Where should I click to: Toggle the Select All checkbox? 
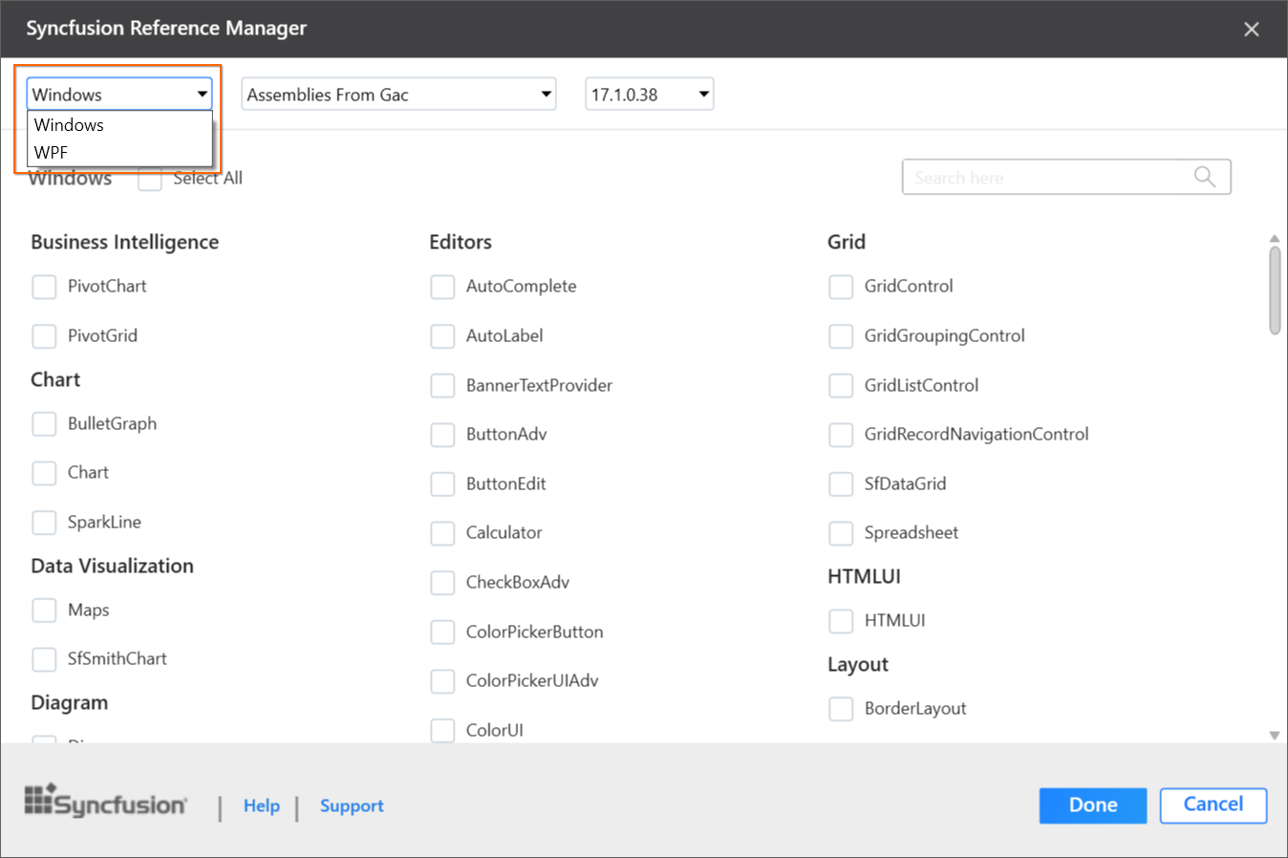pos(150,179)
